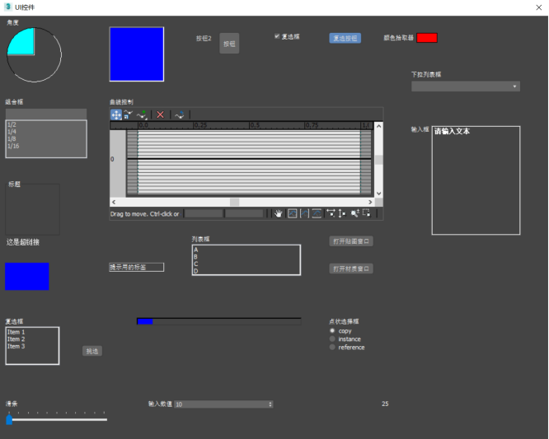The height and width of the screenshot is (439, 549).
Task: Click the cyan 角度 angle dial
Action: click(x=34, y=55)
